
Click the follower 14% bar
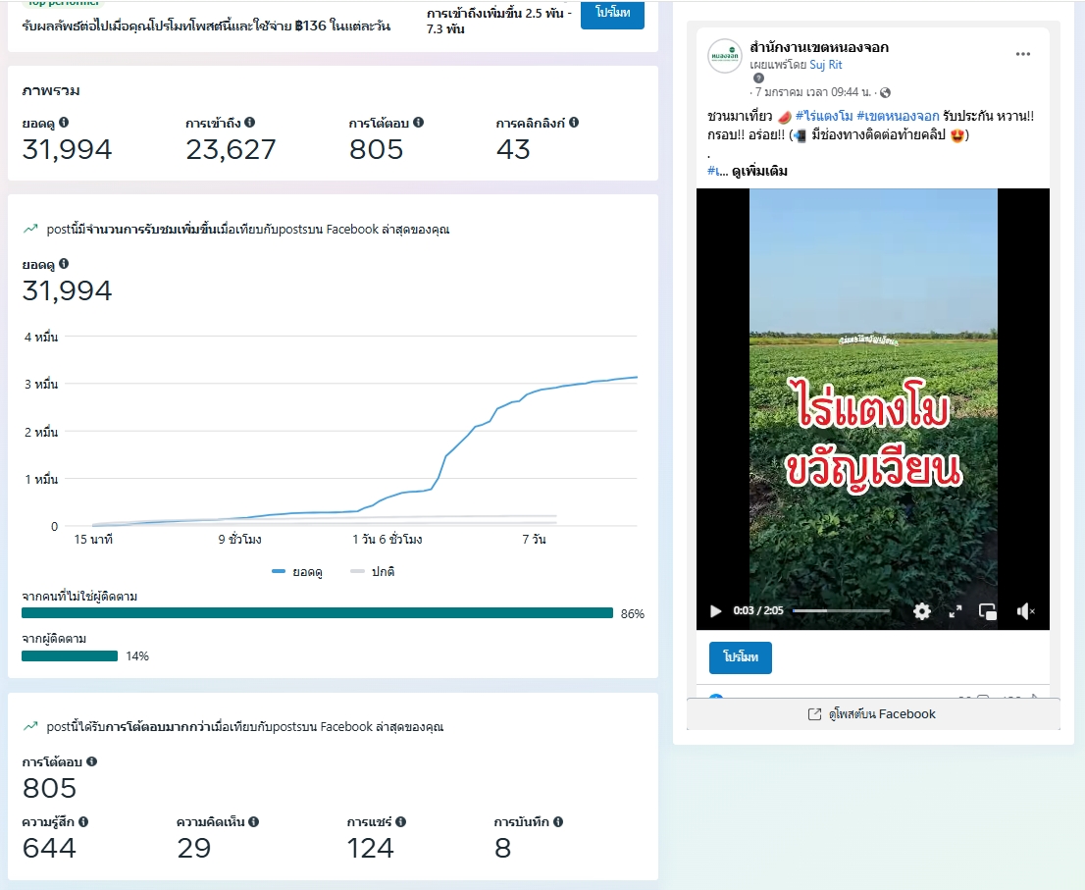pos(70,655)
